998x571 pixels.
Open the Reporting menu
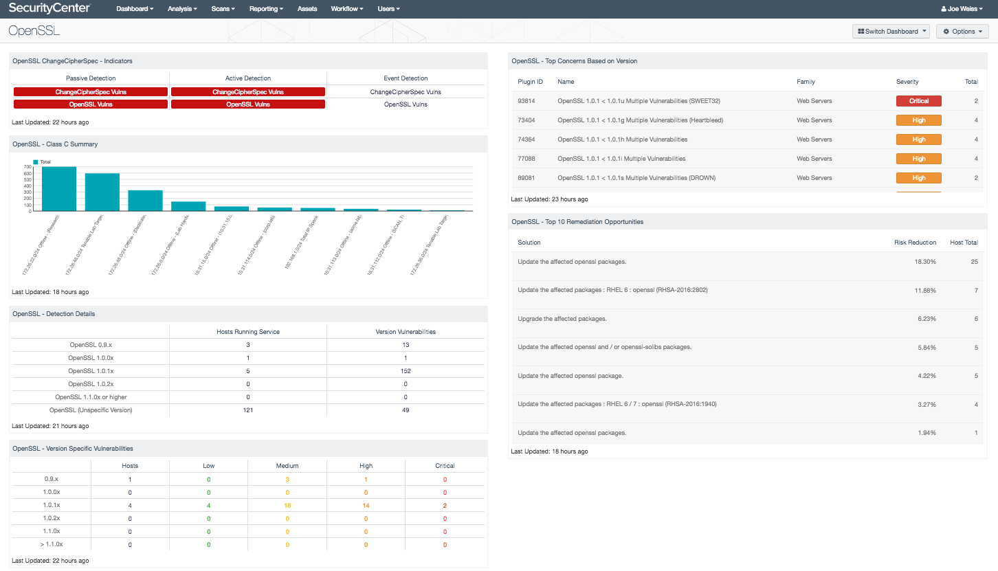pos(266,9)
